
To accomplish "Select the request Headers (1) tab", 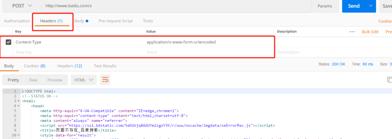I will pyautogui.click(x=51, y=21).
